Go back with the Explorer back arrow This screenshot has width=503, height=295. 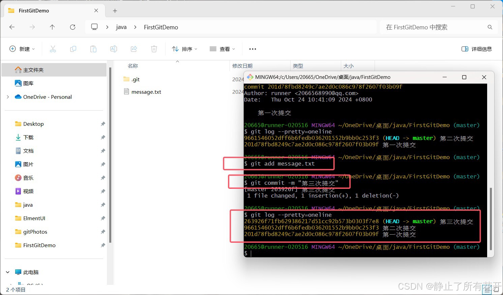click(12, 27)
